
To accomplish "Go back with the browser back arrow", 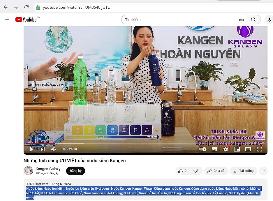I will point(6,7).
